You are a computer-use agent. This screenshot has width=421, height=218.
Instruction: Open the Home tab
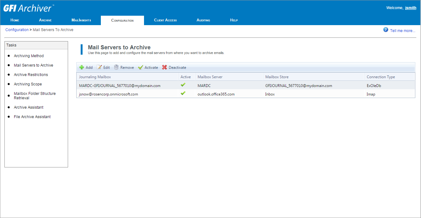pos(15,20)
